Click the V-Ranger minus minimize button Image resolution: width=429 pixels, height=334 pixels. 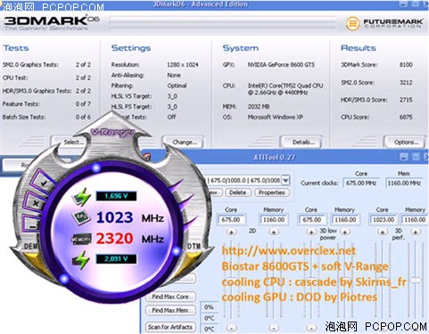tap(32, 224)
